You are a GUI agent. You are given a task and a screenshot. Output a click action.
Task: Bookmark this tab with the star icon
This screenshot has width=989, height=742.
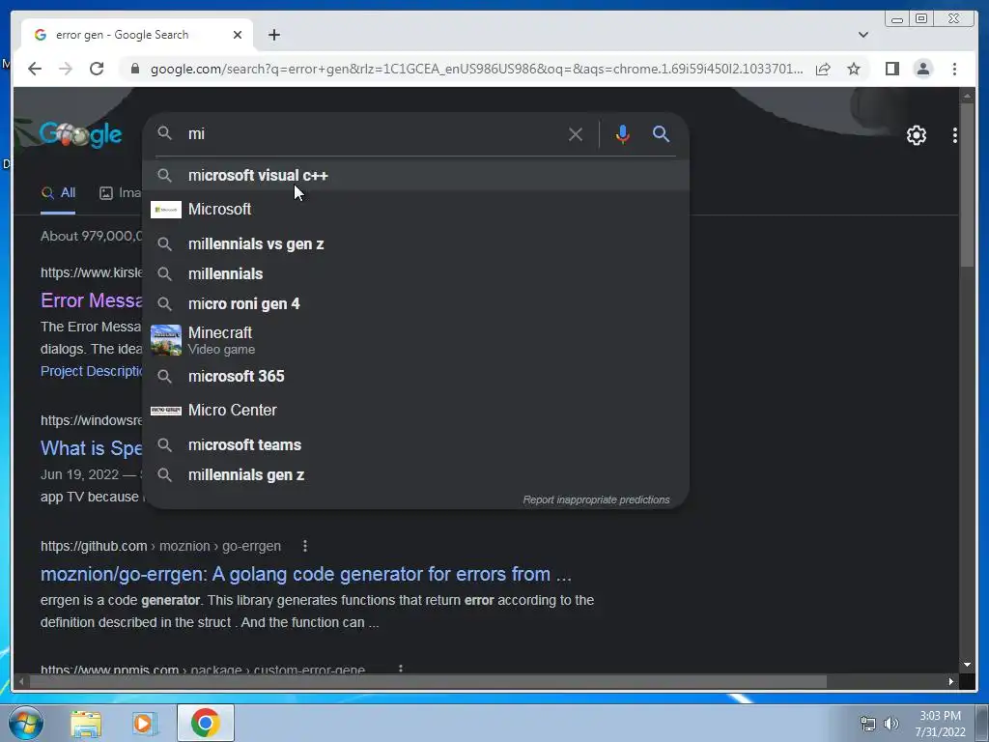pos(854,69)
